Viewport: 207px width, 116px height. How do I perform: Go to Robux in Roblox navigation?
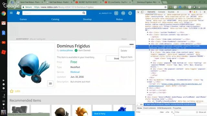(x=119, y=19)
